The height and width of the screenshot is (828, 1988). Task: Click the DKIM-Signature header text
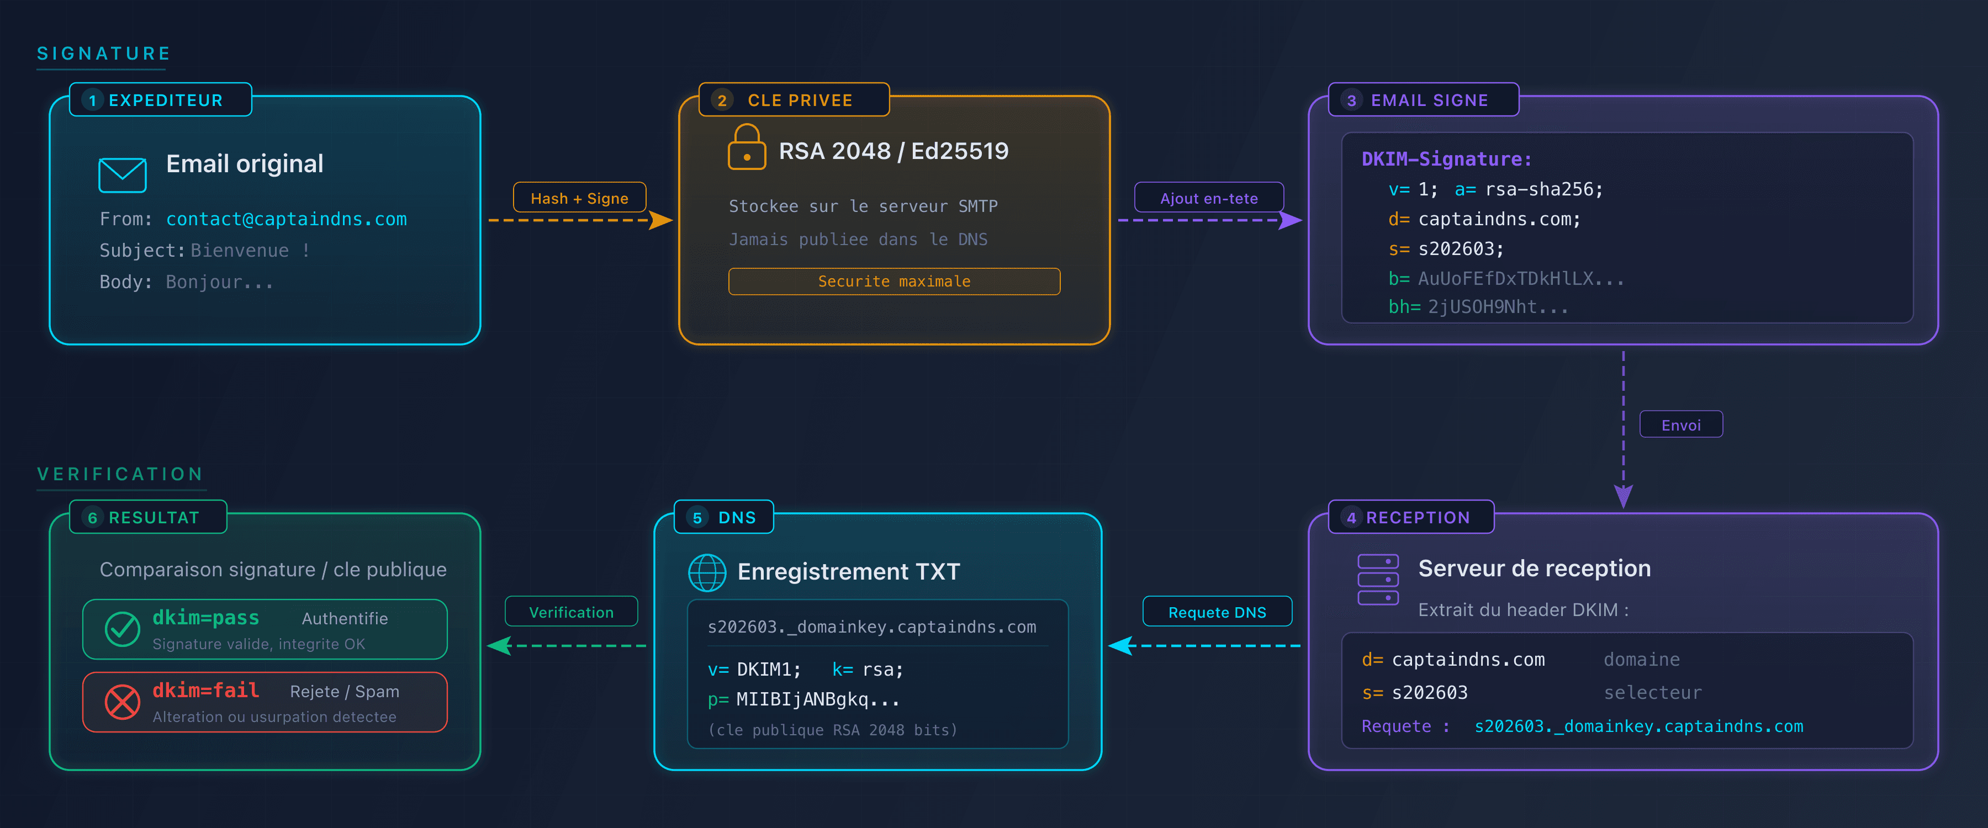click(x=1446, y=159)
